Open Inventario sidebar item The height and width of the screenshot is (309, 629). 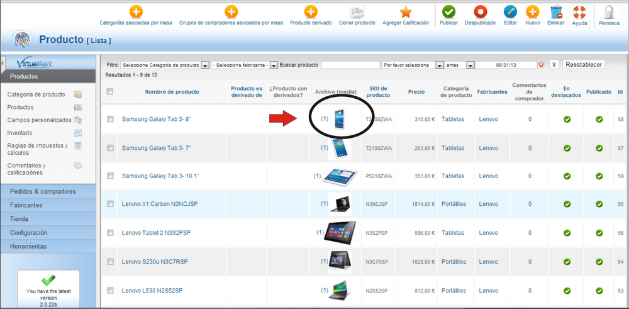(20, 133)
